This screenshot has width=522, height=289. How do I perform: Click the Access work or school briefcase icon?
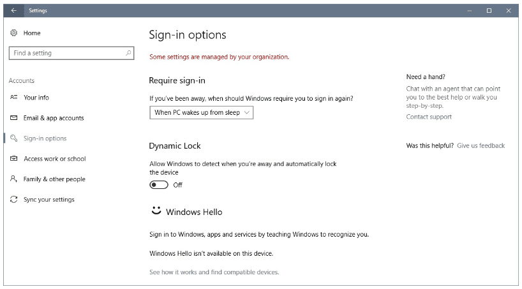14,159
